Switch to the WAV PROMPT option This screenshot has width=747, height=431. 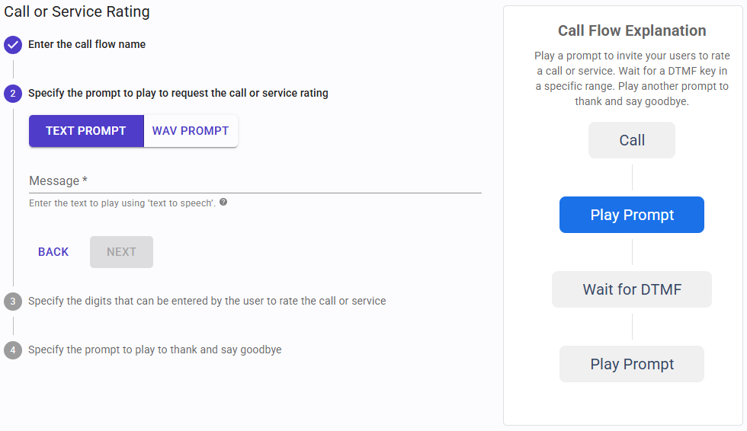[x=191, y=131]
